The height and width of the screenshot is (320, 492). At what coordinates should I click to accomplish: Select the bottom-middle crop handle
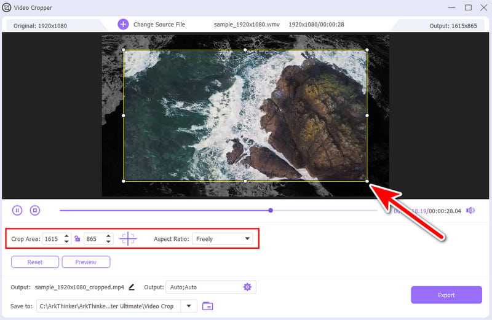pos(245,181)
